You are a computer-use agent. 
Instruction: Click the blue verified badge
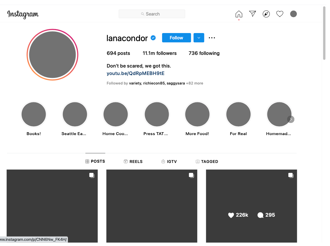click(153, 38)
